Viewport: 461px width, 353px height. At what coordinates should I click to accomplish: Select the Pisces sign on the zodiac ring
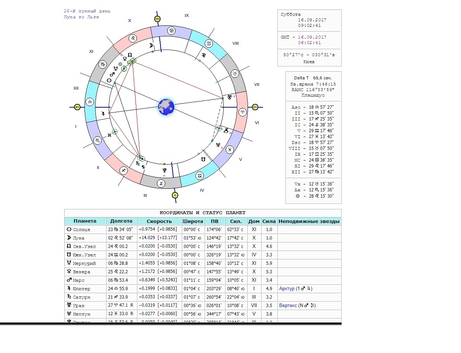point(230,149)
